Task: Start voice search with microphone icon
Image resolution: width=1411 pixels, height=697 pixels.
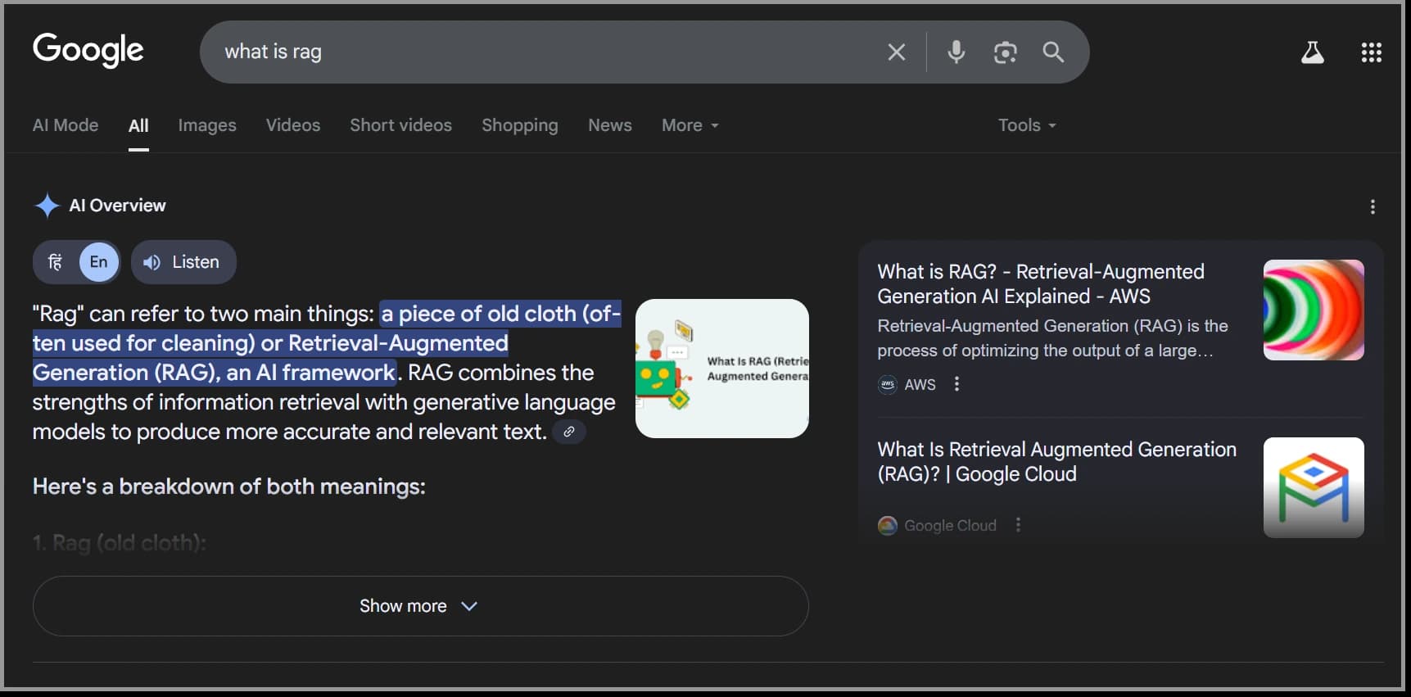Action: coord(956,52)
